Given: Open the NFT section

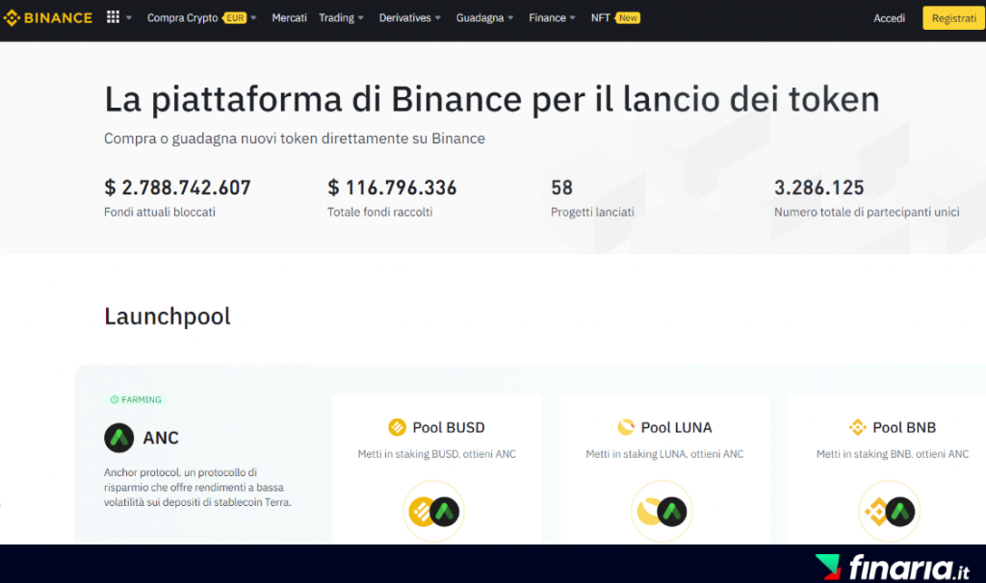Looking at the screenshot, I should pos(601,17).
